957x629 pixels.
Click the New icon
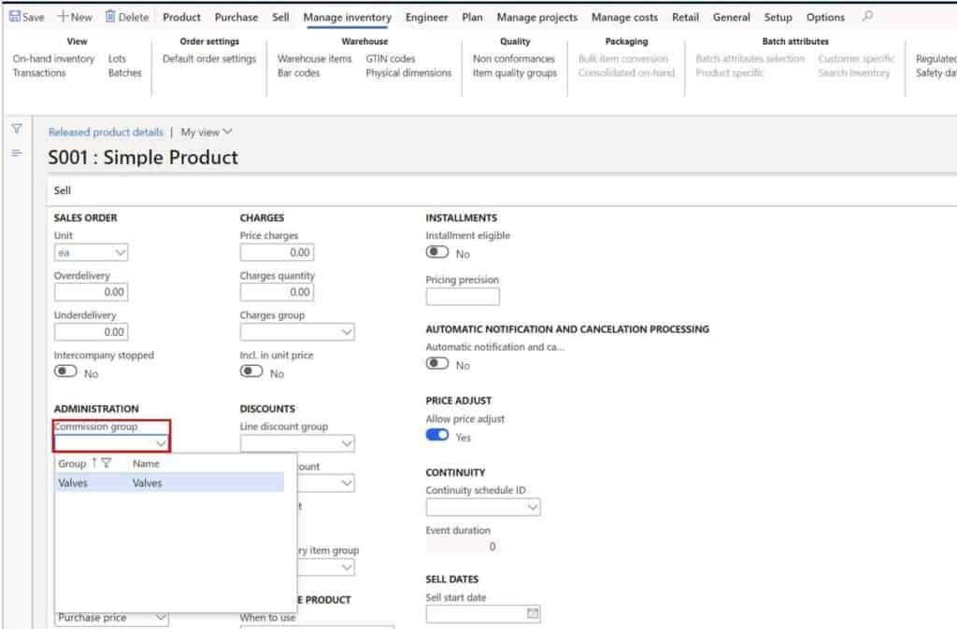[x=74, y=16]
